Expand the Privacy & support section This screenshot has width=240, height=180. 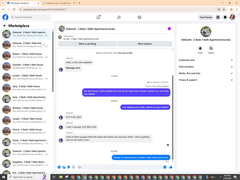pyautogui.click(x=205, y=80)
